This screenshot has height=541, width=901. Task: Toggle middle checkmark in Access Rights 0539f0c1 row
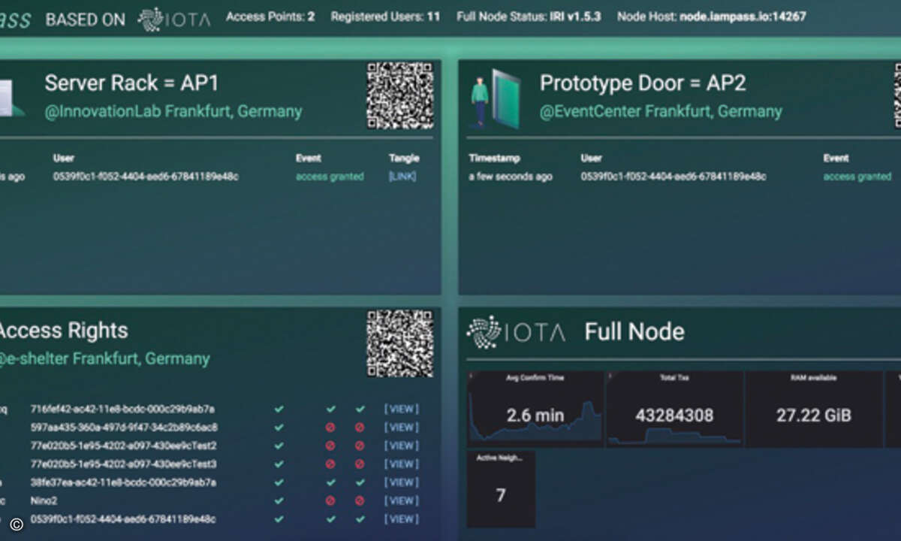pos(330,519)
